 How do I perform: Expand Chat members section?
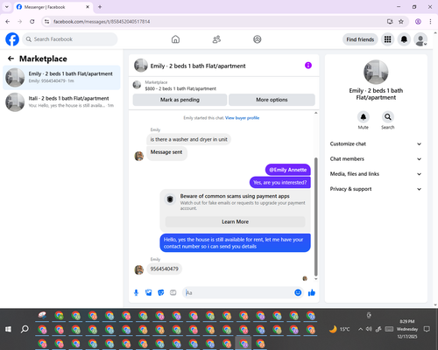(376, 159)
